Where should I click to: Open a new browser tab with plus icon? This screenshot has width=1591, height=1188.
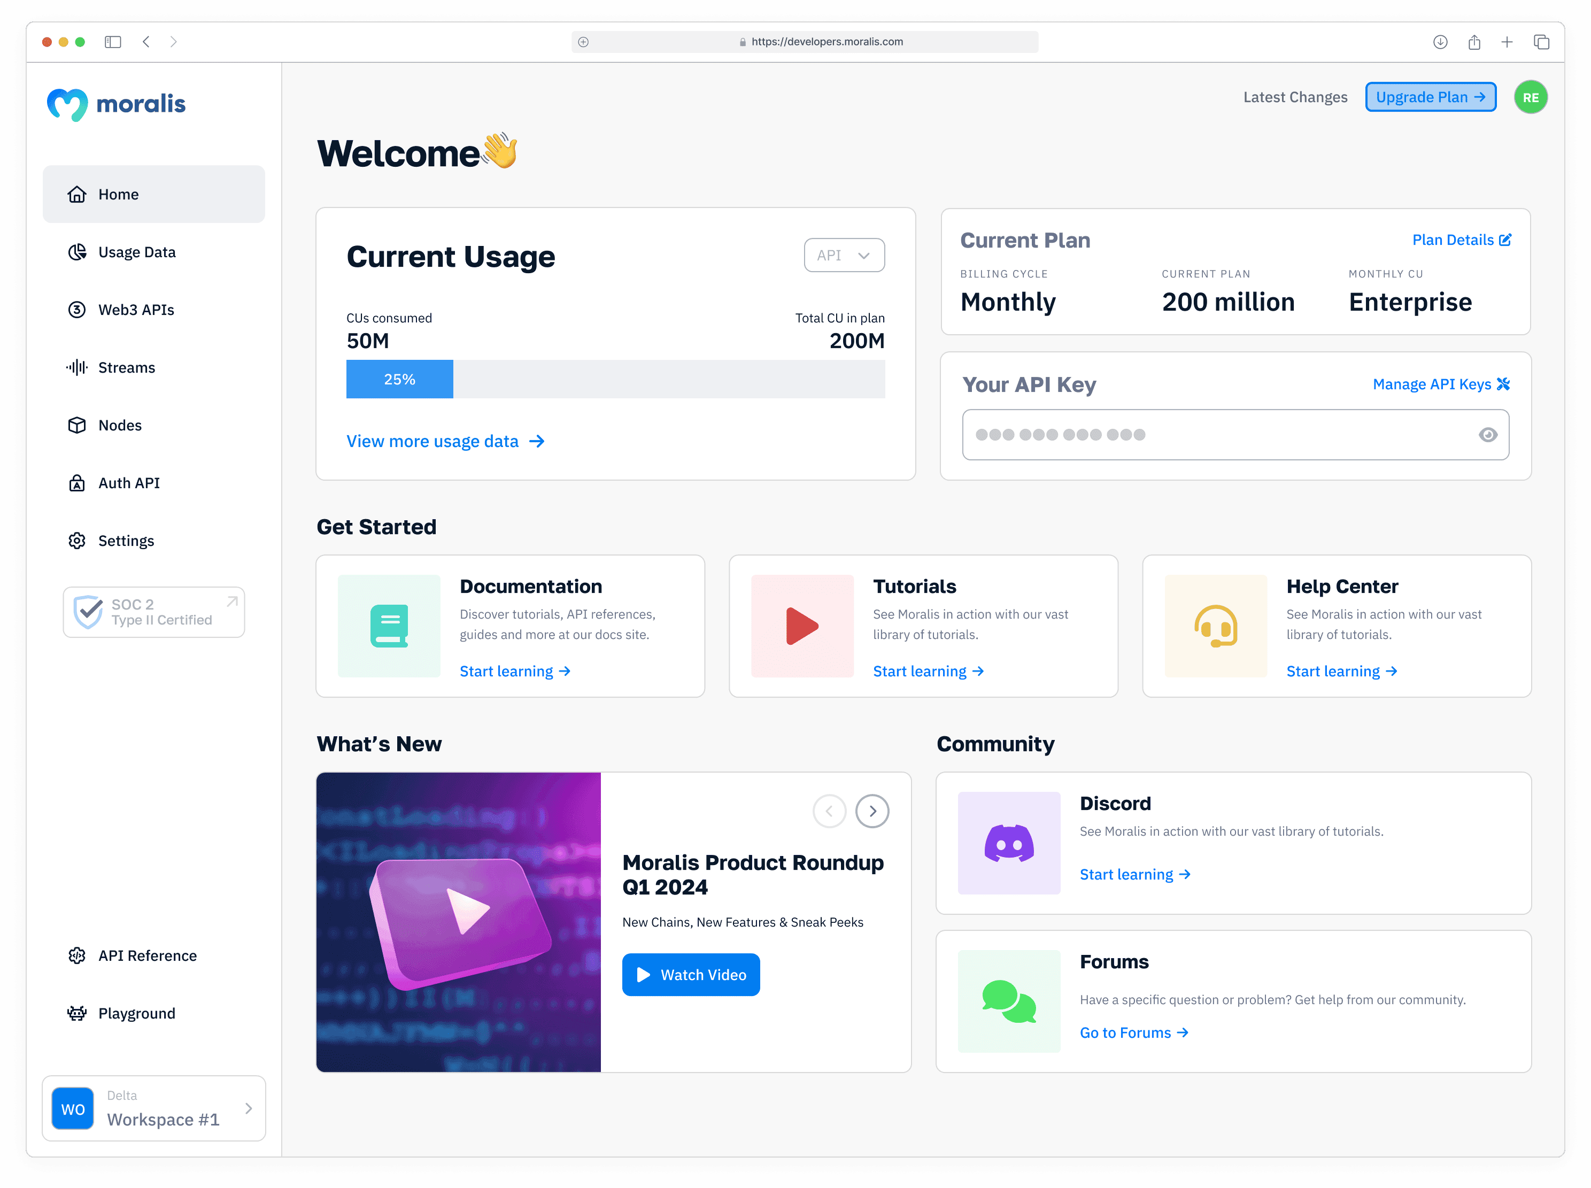point(1507,42)
